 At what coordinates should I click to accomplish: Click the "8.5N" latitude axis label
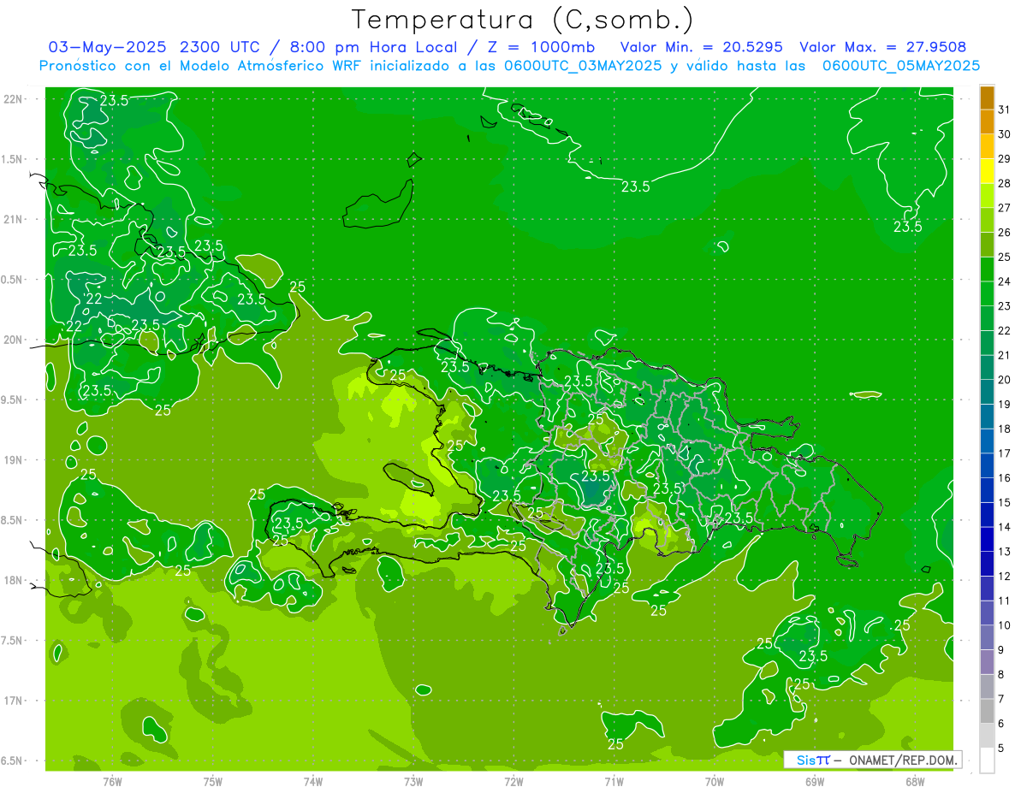pos(13,520)
